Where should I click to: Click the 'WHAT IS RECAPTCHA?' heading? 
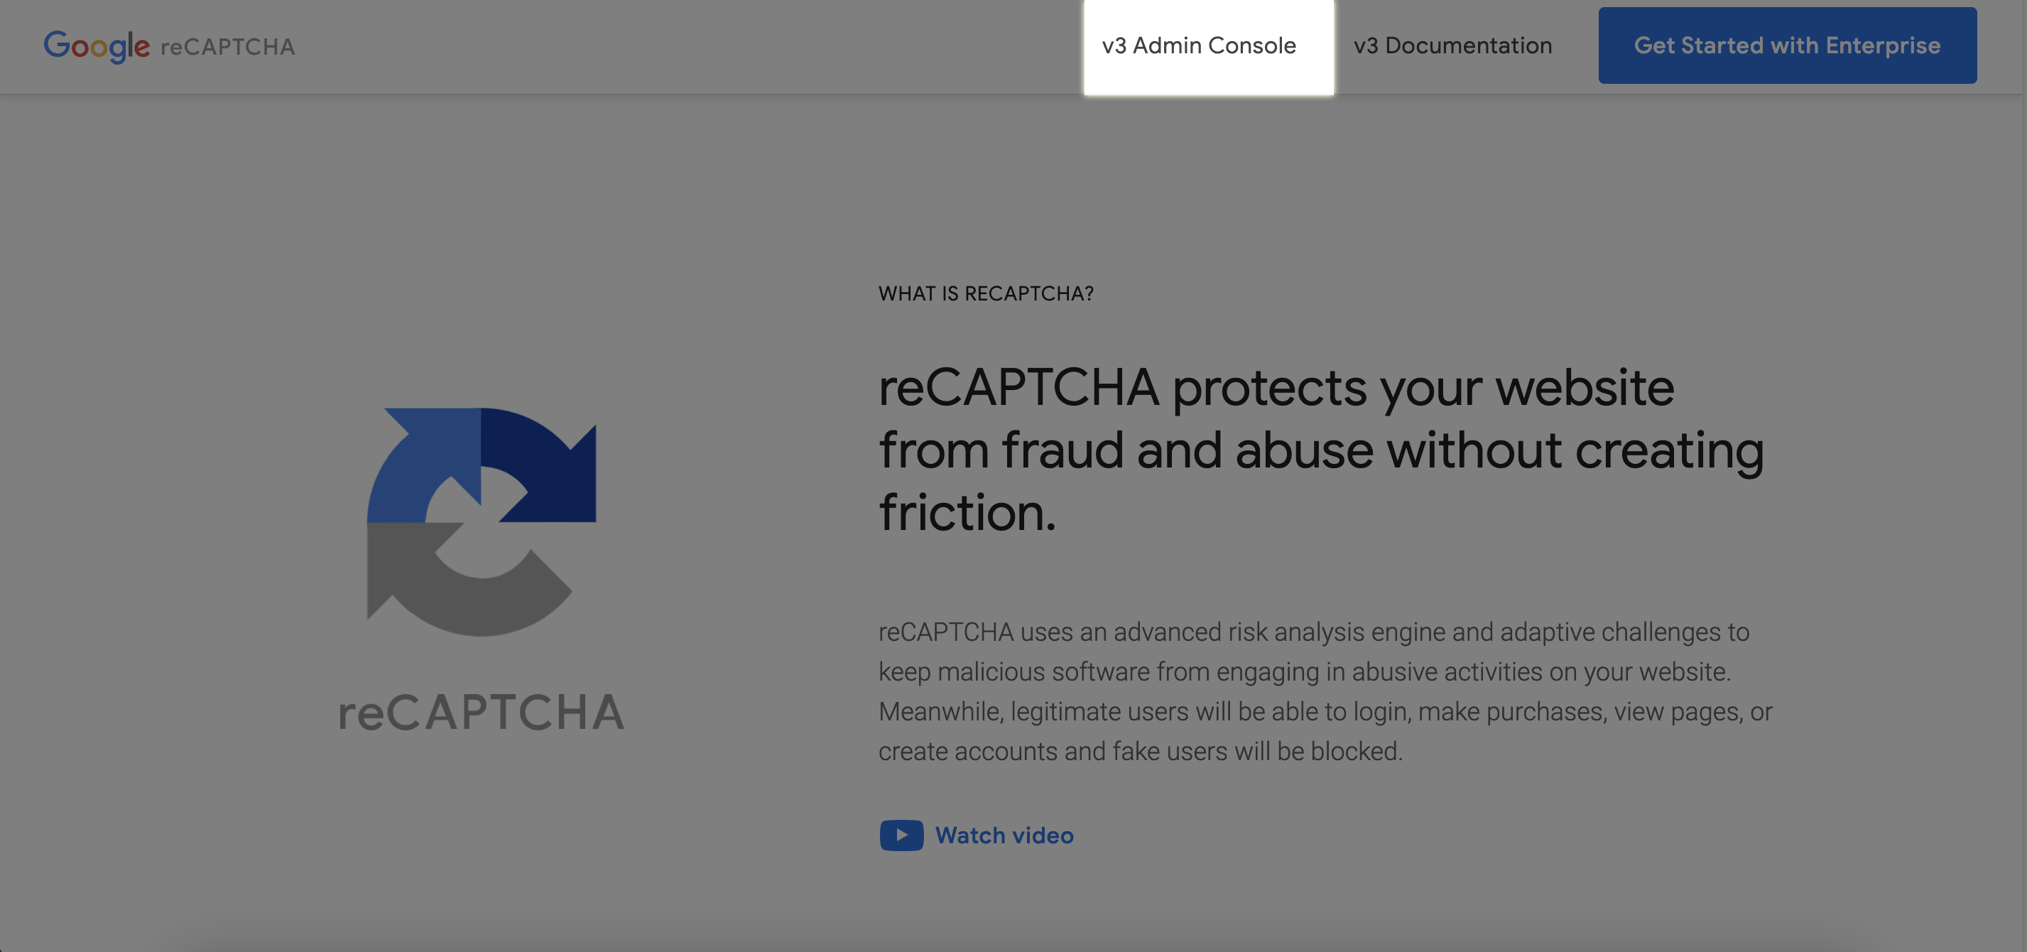pos(986,293)
